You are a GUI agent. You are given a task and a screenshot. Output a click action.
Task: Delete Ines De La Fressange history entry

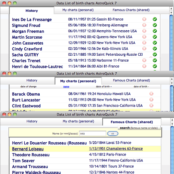144,19
